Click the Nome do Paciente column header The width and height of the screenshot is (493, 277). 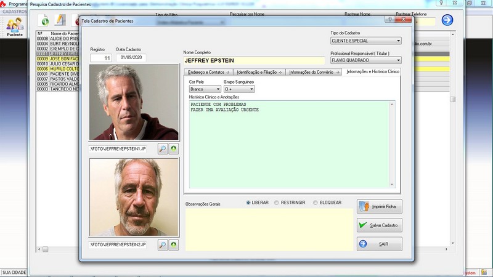(x=65, y=34)
